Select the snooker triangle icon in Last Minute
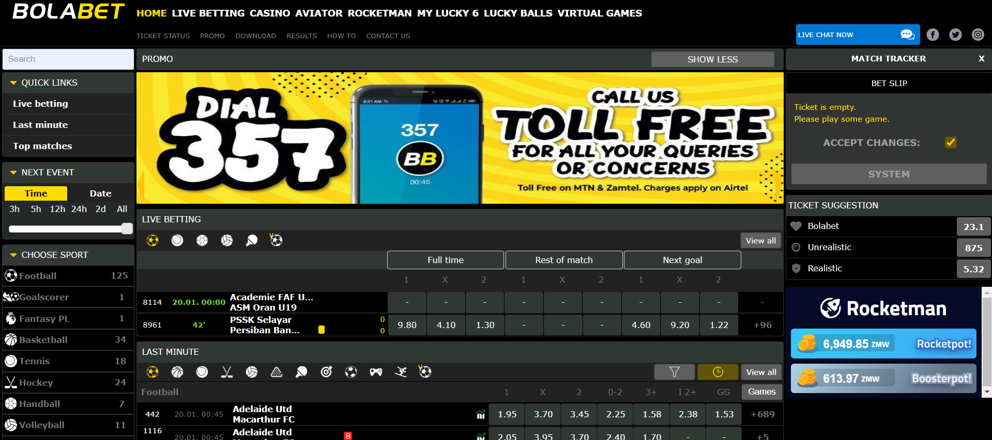Image resolution: width=992 pixels, height=440 pixels. click(x=277, y=372)
